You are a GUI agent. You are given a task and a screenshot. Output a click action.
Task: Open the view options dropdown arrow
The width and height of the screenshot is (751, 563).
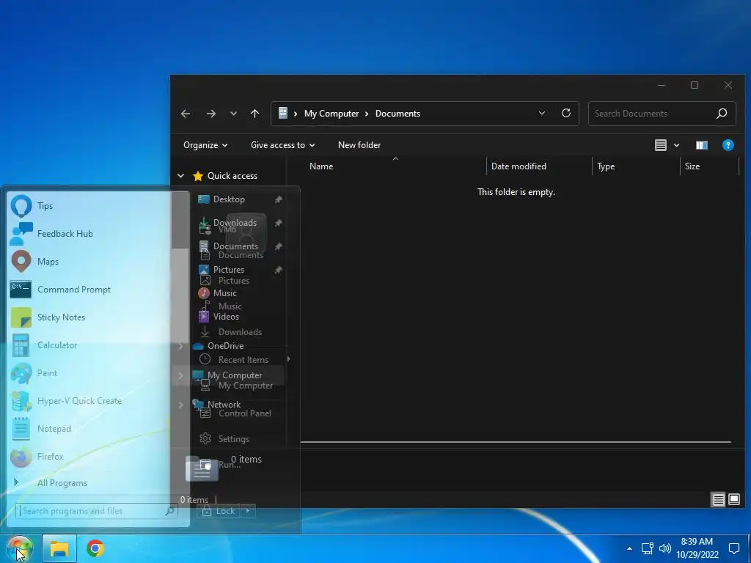point(676,145)
